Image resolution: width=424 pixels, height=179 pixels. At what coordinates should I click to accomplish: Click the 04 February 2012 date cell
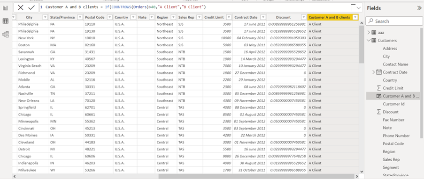[x=250, y=38]
